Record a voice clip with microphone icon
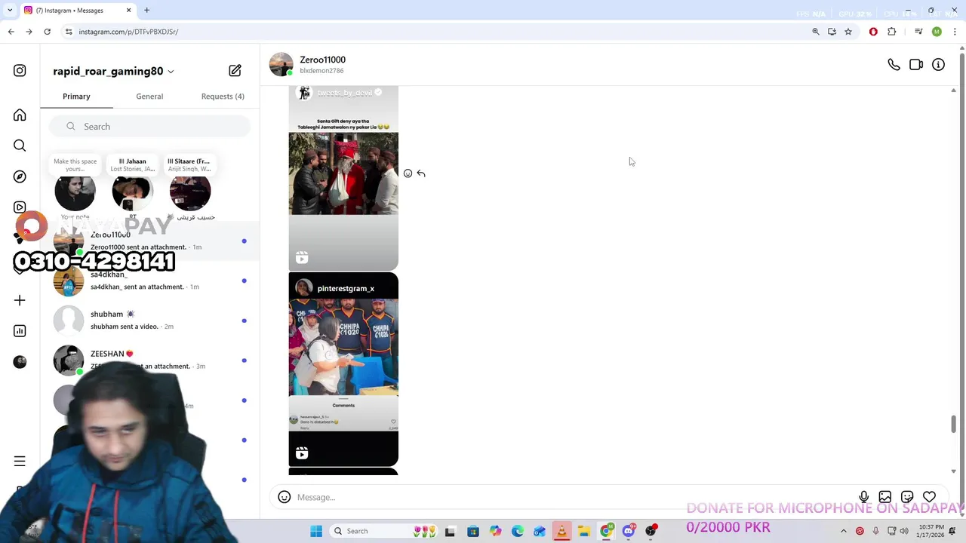966x543 pixels. (863, 497)
